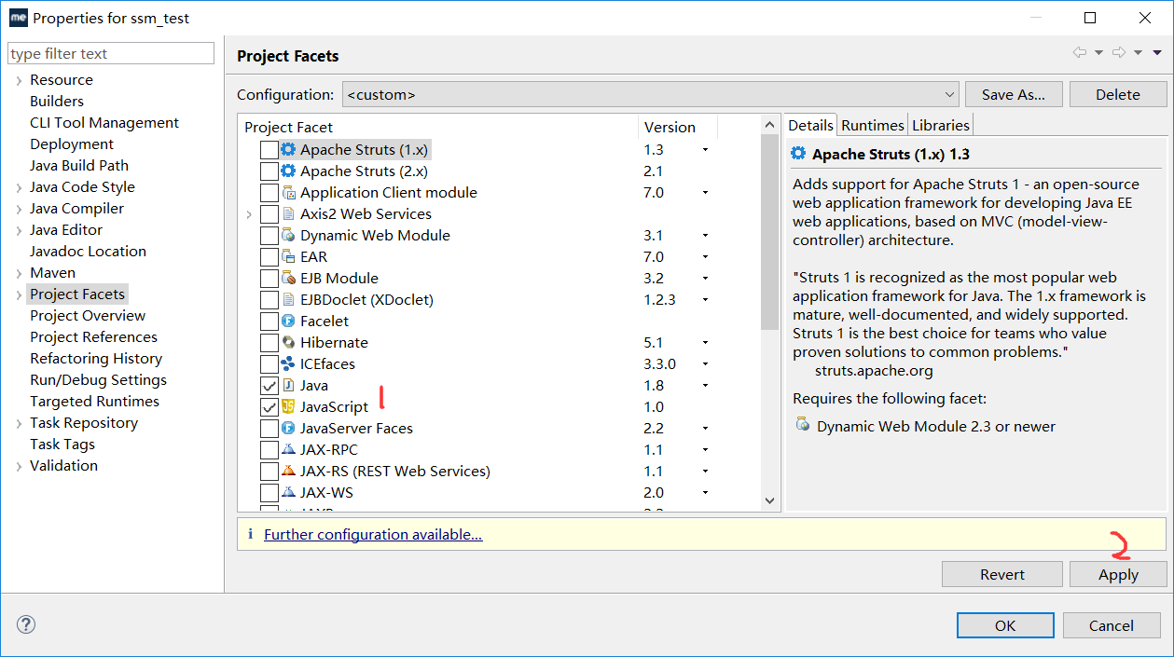1174x657 pixels.
Task: Click the Apply button
Action: pos(1118,574)
